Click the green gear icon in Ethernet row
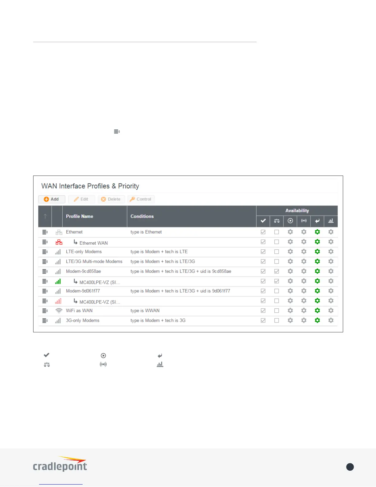Image resolution: width=376 pixels, height=487 pixels. [x=317, y=232]
